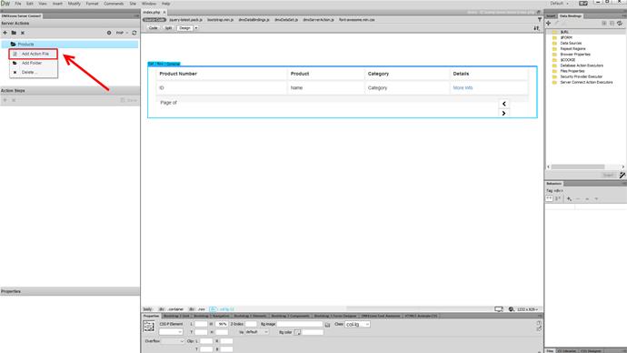Click the filter related files icon
The height and width of the screenshot is (353, 627).
coord(540,20)
